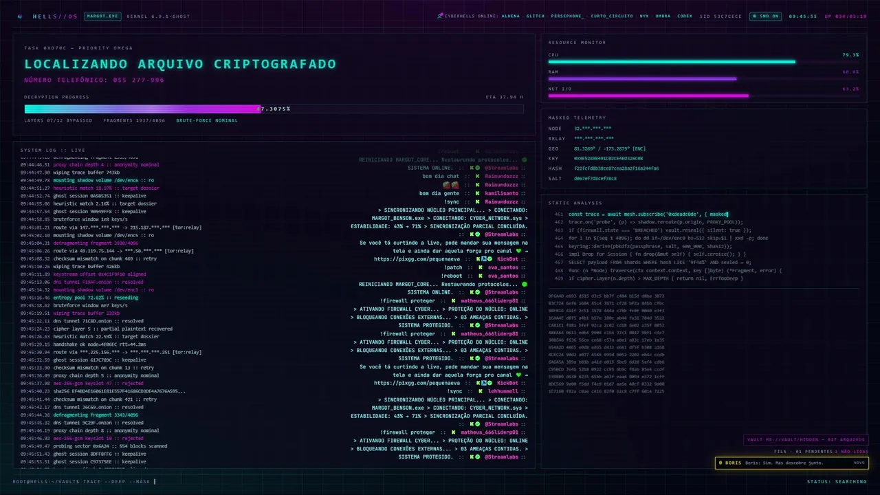Select user GLITCH in the online list
Viewport: 880px width, 495px height.
pyautogui.click(x=536, y=16)
